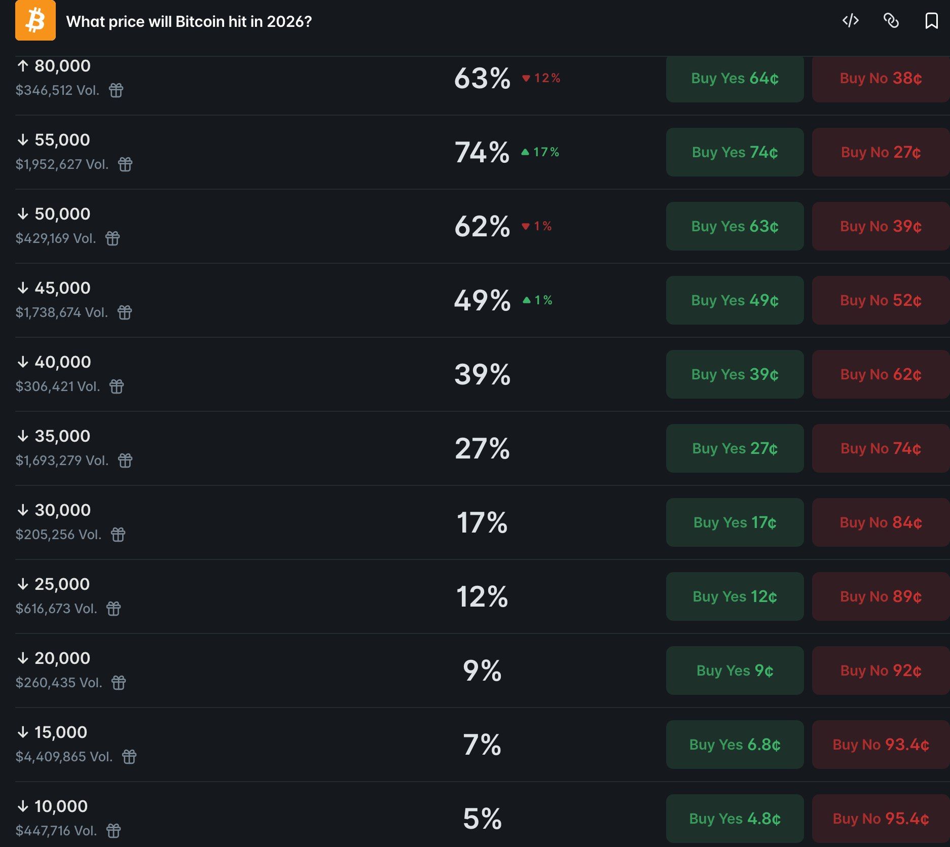950x847 pixels.
Task: Bookmark this Bitcoin market
Action: click(x=931, y=21)
